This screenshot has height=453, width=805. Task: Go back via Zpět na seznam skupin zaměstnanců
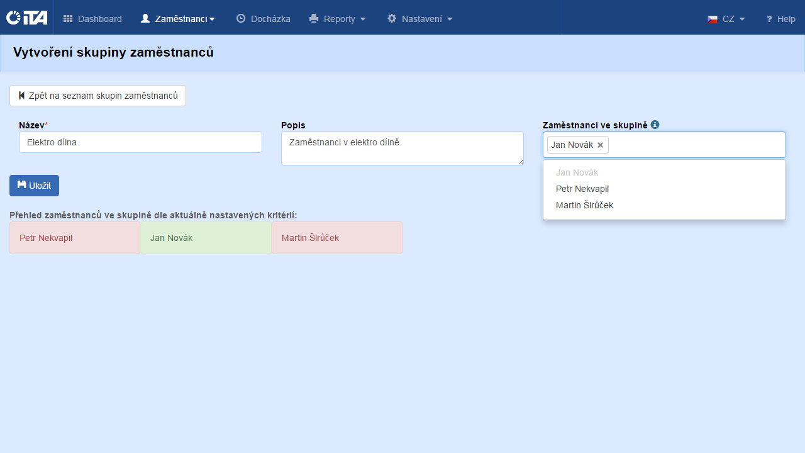[97, 96]
